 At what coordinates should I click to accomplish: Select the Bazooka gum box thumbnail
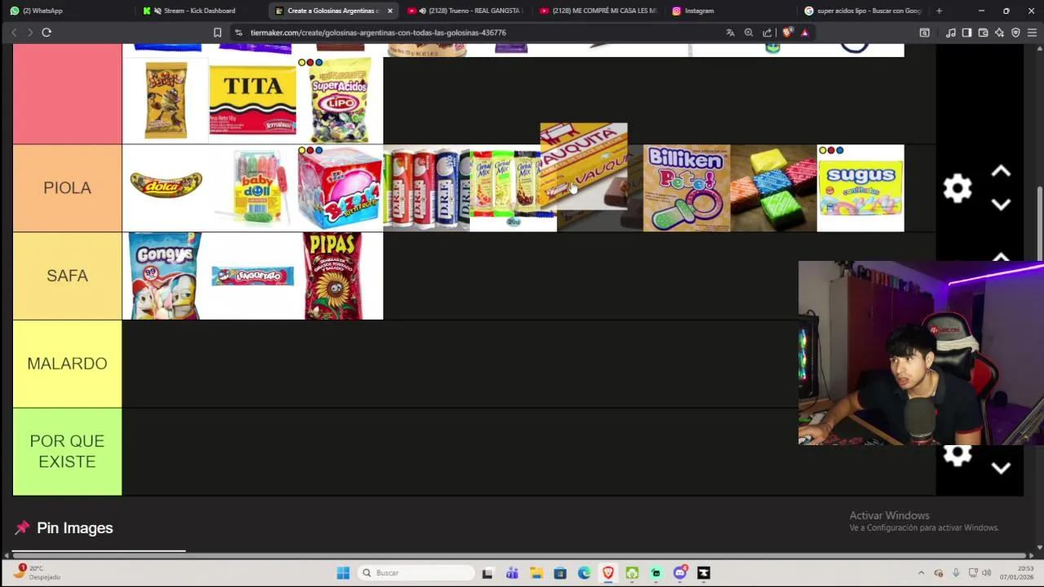coord(340,188)
